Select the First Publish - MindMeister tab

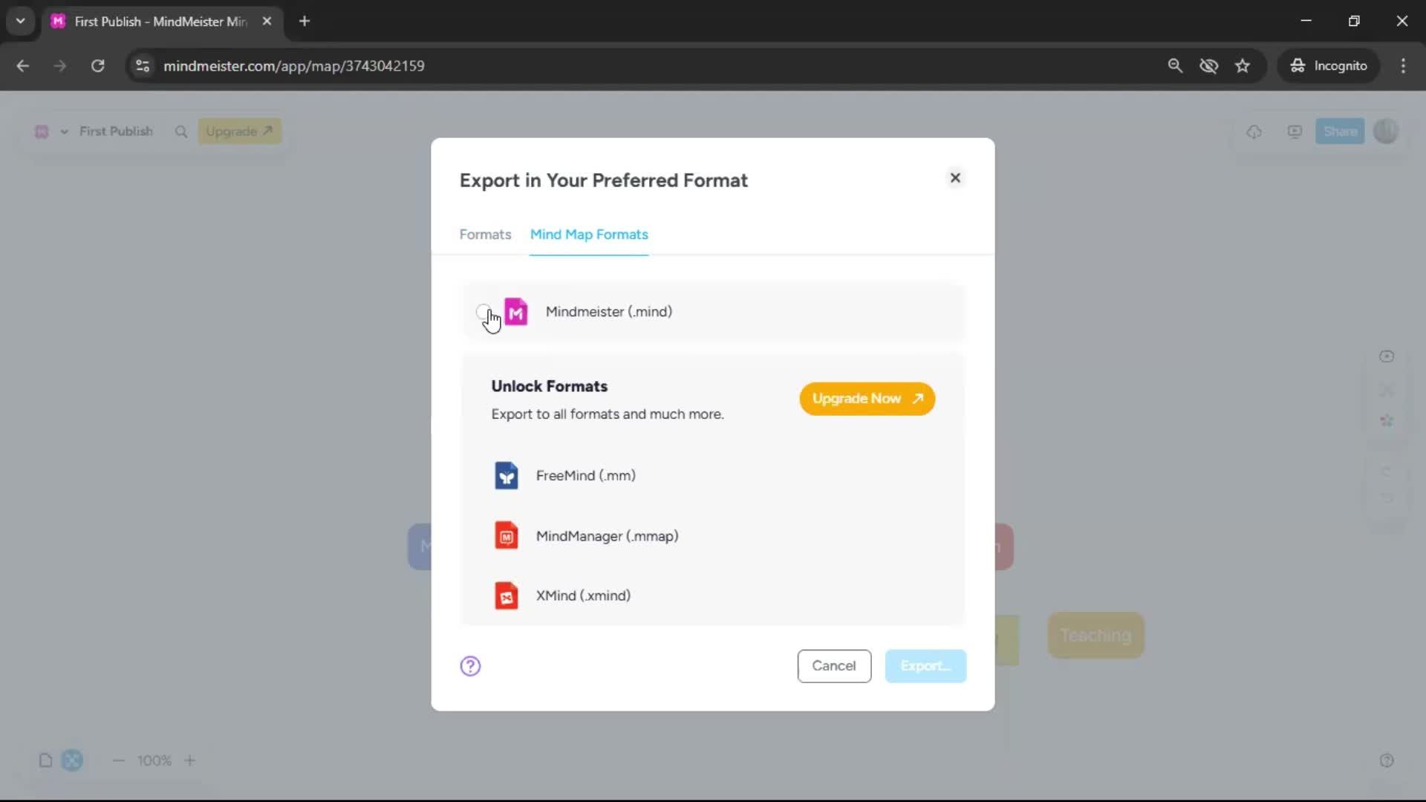click(x=162, y=22)
